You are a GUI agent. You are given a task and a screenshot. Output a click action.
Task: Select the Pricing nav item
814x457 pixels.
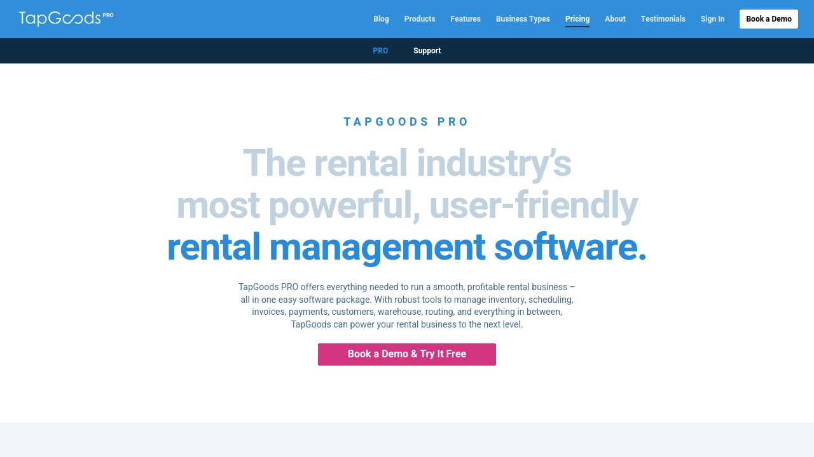pos(577,19)
